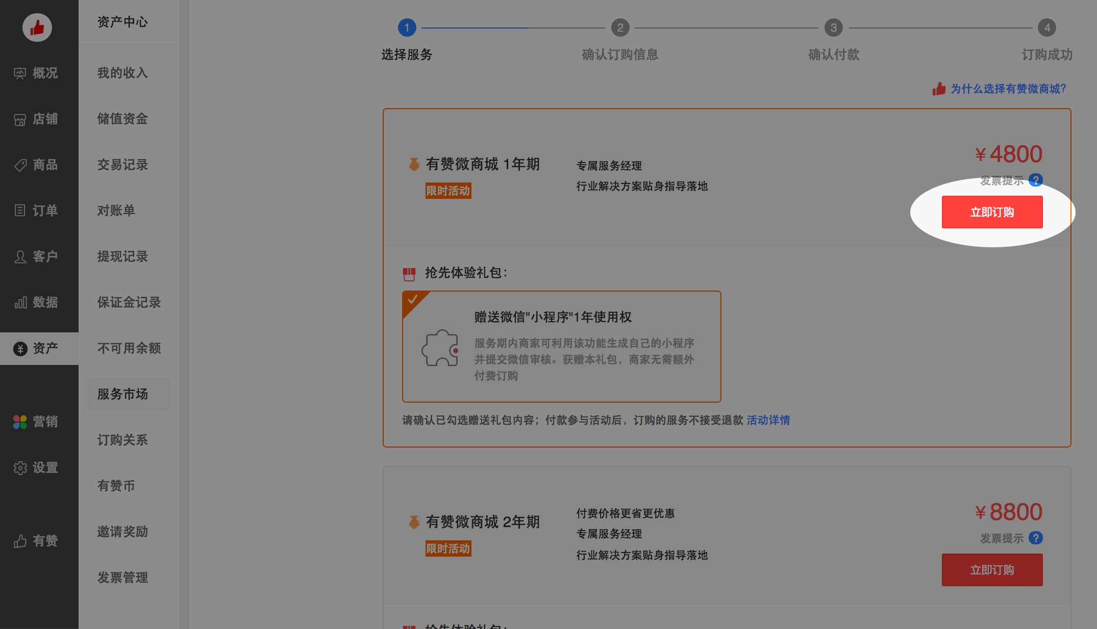Go to 提现记录 page
The width and height of the screenshot is (1097, 629).
click(122, 256)
